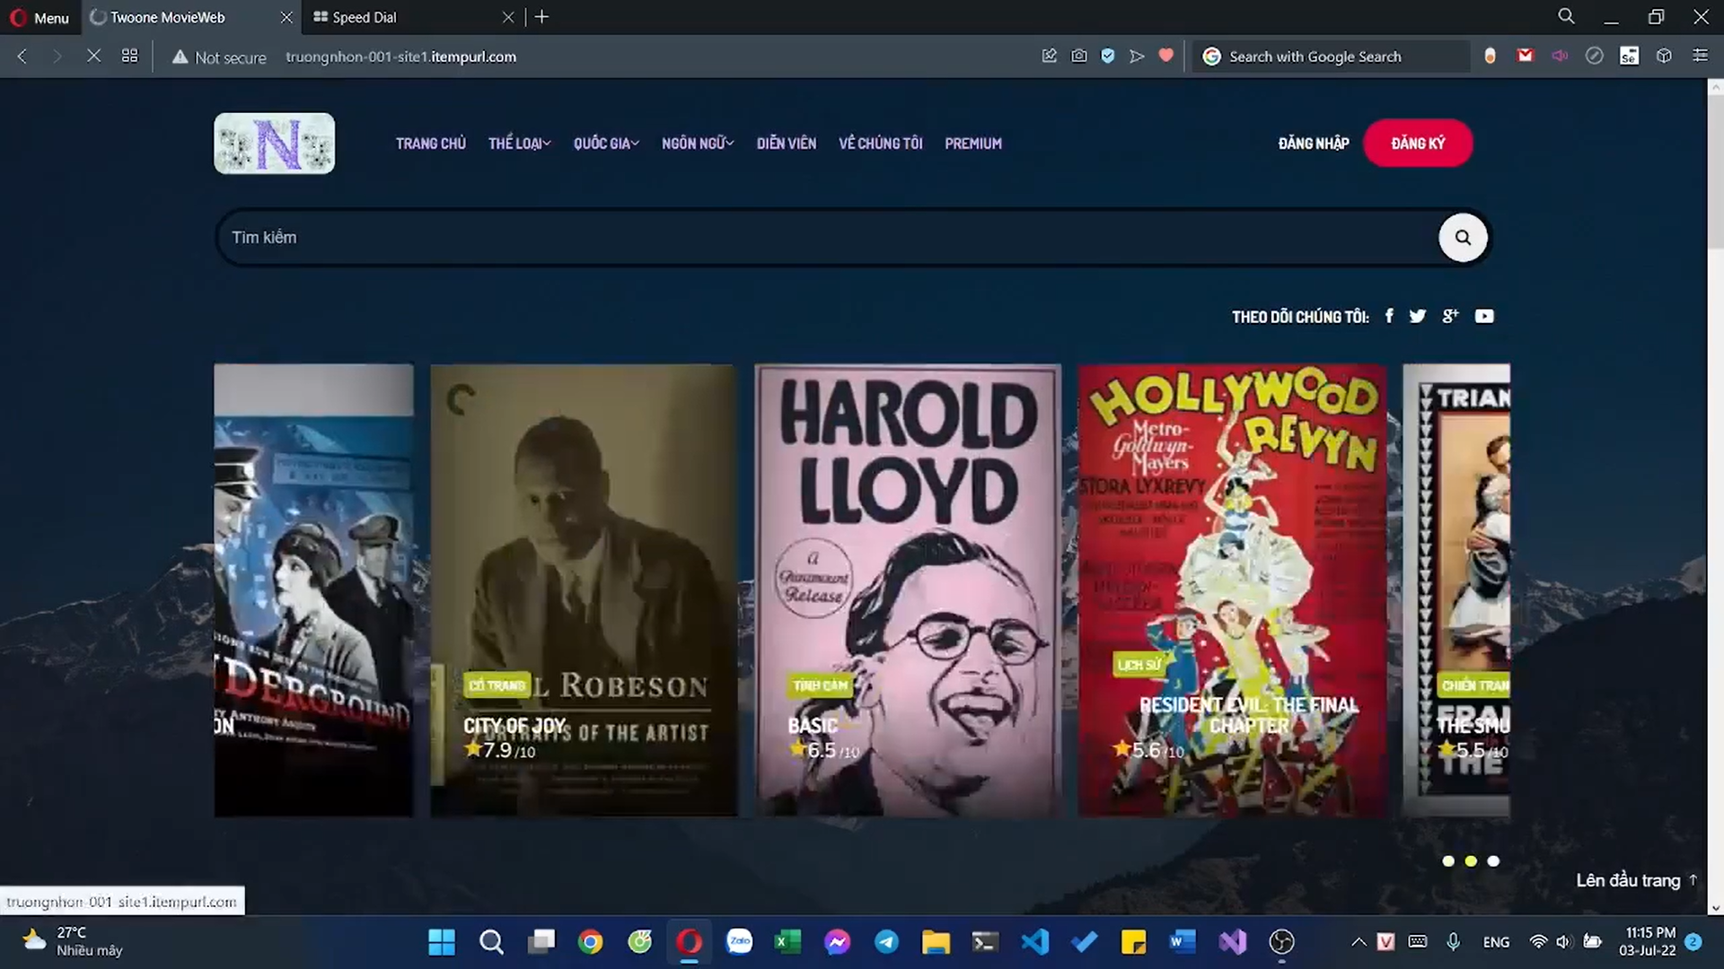Expand the QUỐC GIA dropdown menu
The height and width of the screenshot is (969, 1724).
click(606, 144)
